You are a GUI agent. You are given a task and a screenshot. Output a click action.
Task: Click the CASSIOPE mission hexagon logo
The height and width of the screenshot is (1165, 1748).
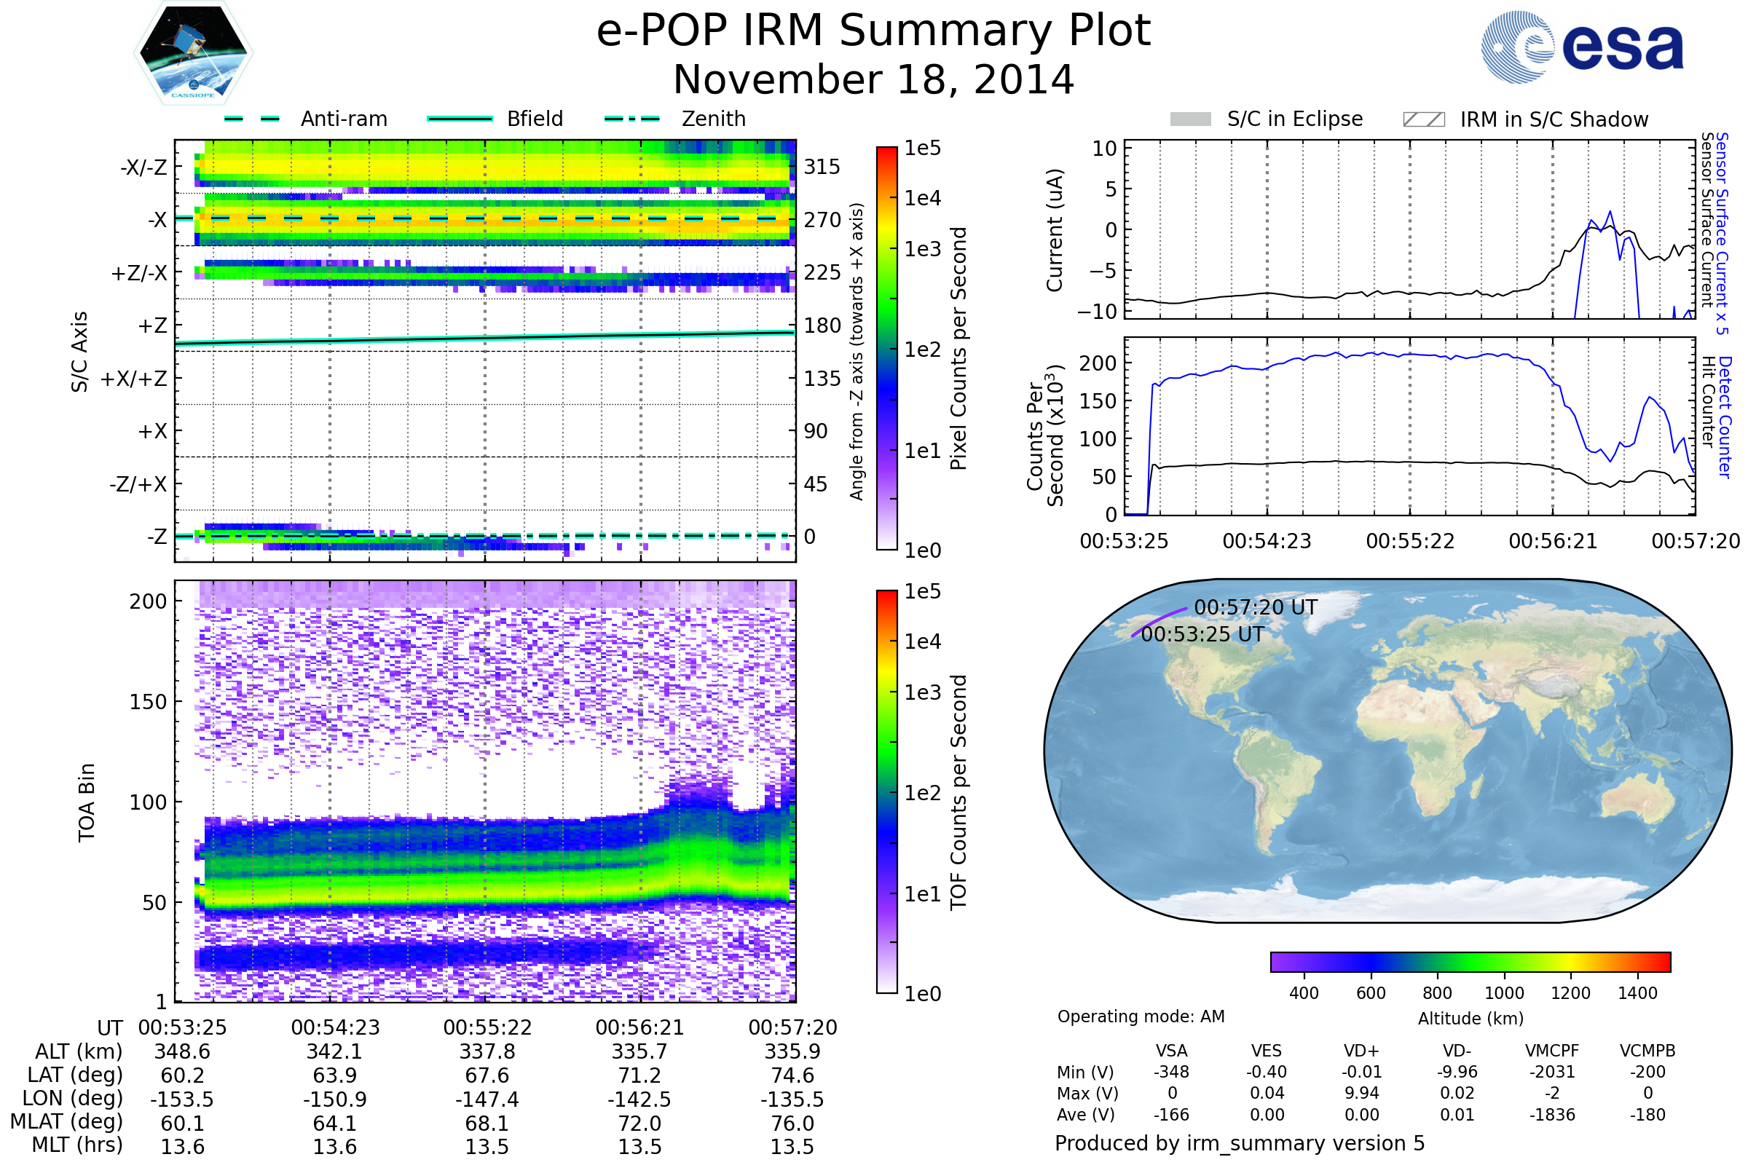point(193,53)
